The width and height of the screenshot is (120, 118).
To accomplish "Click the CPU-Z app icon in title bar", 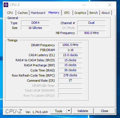I will coord(6,5).
